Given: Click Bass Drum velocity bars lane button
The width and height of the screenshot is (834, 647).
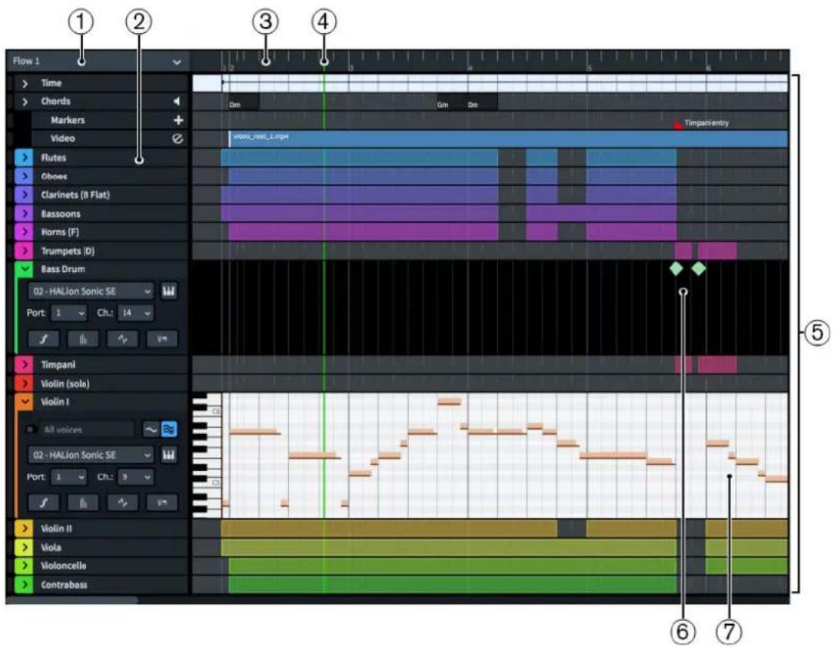Looking at the screenshot, I should tap(83, 339).
